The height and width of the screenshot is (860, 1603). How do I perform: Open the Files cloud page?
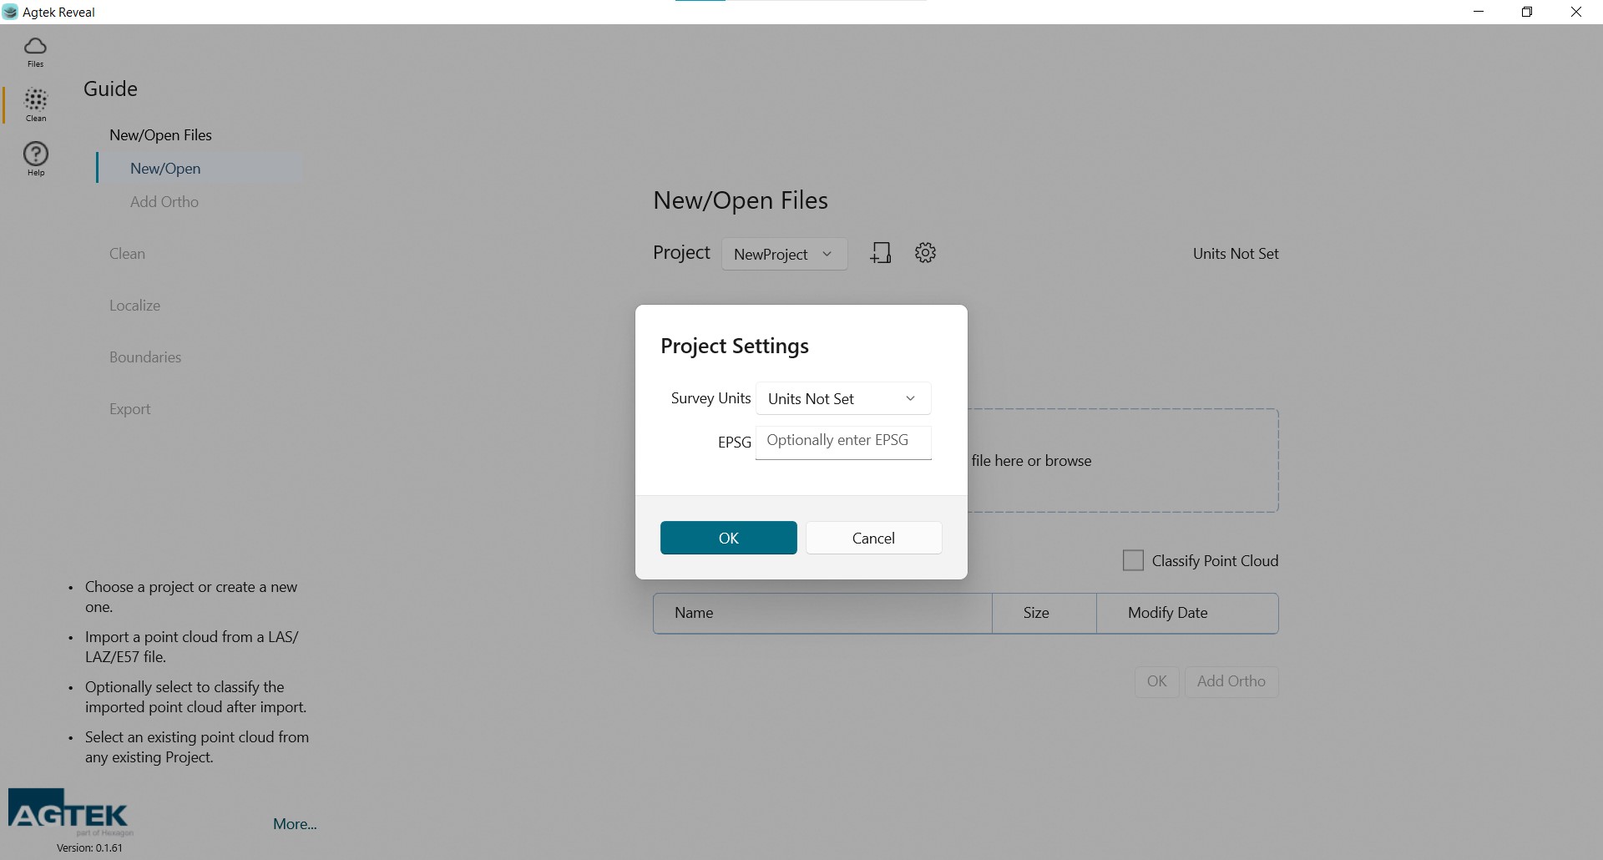[x=35, y=52]
